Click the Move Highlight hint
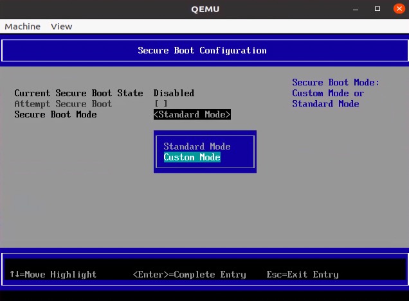Screen dimensions: 409x301 click(53, 275)
